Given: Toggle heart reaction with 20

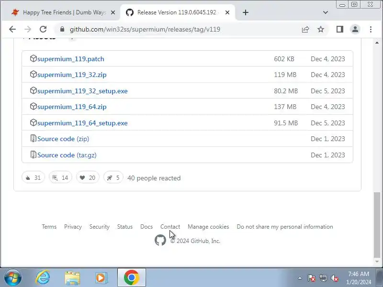Looking at the screenshot, I should click(x=88, y=177).
